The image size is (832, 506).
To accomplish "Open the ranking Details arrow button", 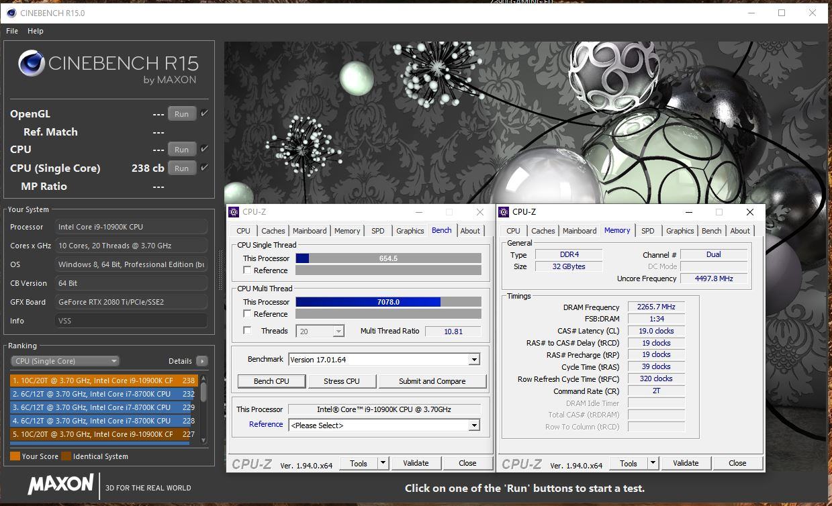I will (x=202, y=361).
